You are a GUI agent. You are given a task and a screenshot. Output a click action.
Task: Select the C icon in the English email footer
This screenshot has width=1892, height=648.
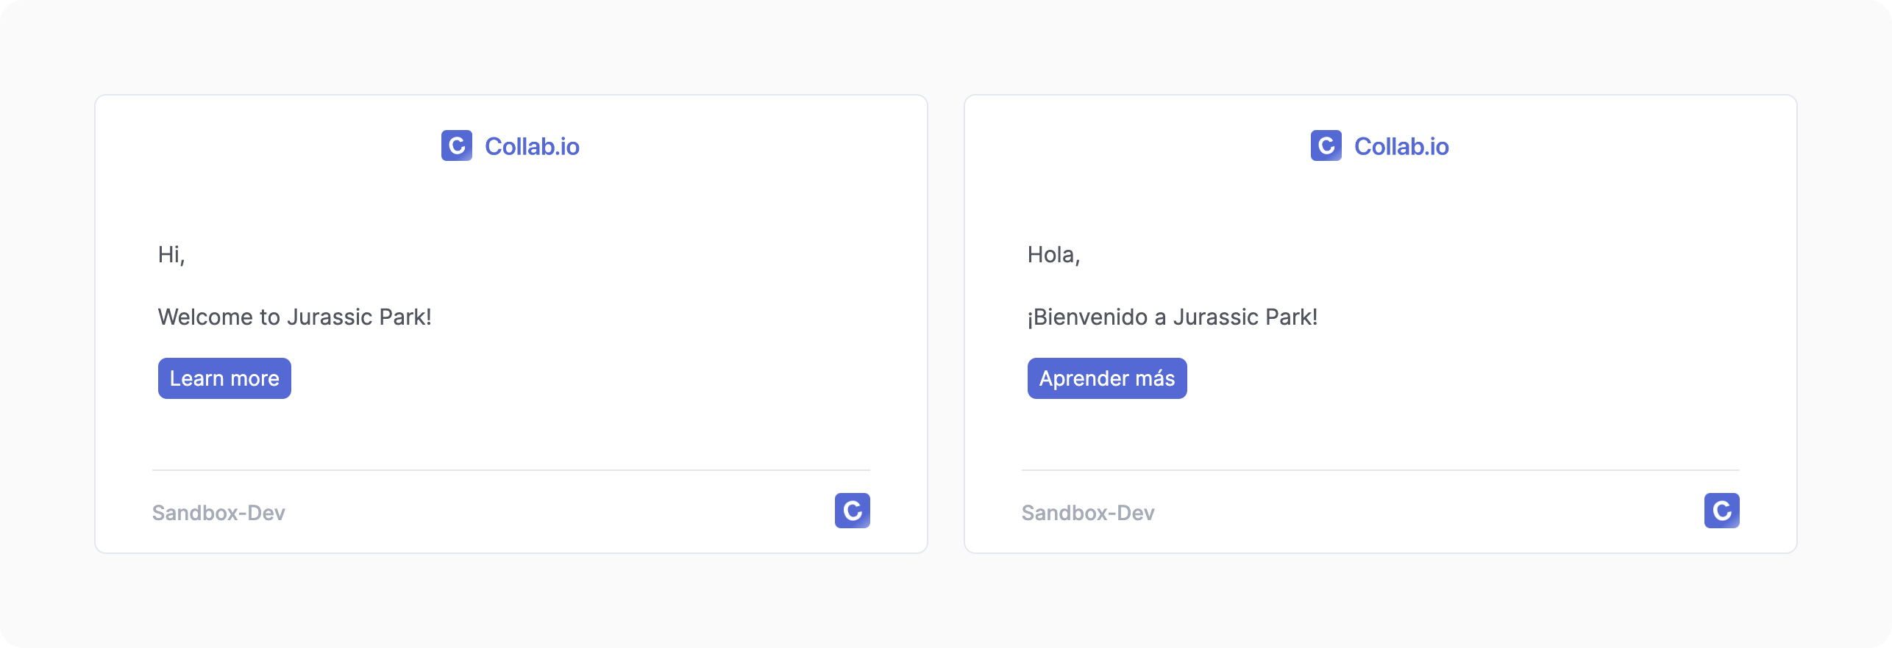[852, 511]
